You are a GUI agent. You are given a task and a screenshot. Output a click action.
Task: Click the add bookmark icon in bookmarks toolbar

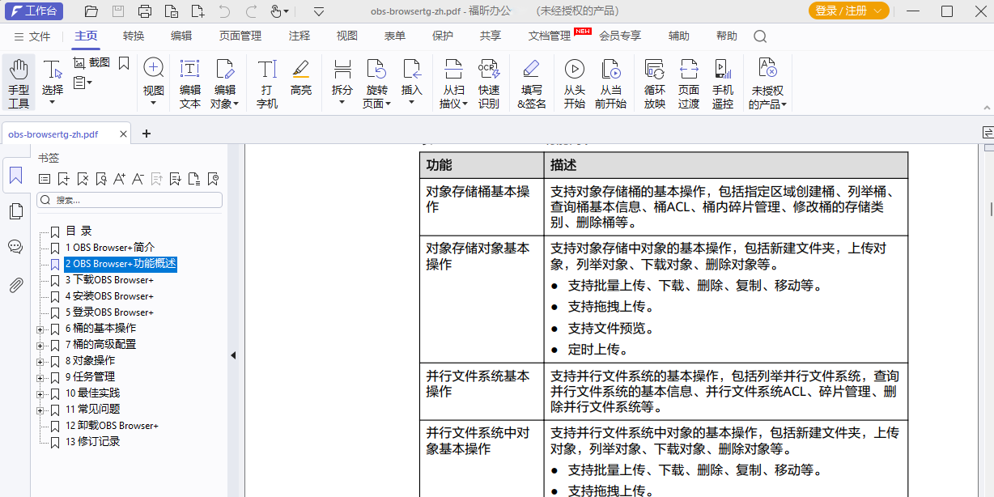64,179
